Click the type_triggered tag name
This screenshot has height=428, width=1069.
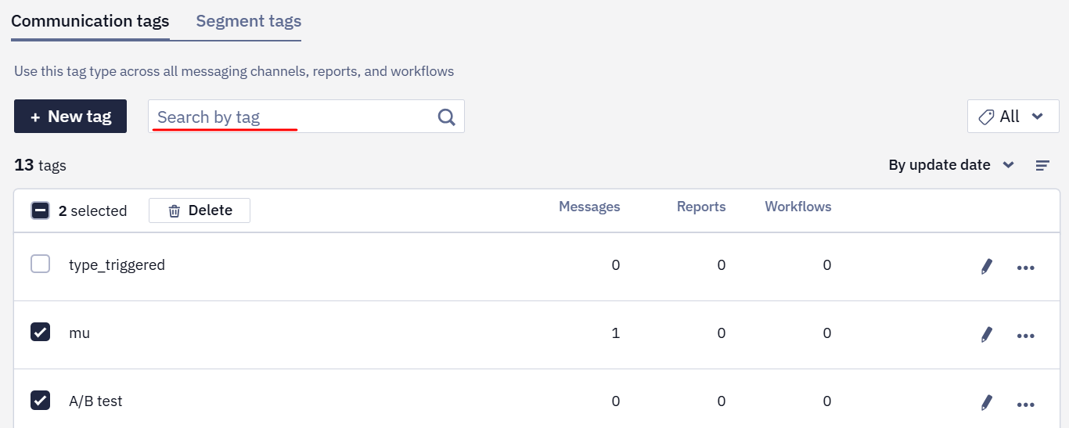point(117,265)
